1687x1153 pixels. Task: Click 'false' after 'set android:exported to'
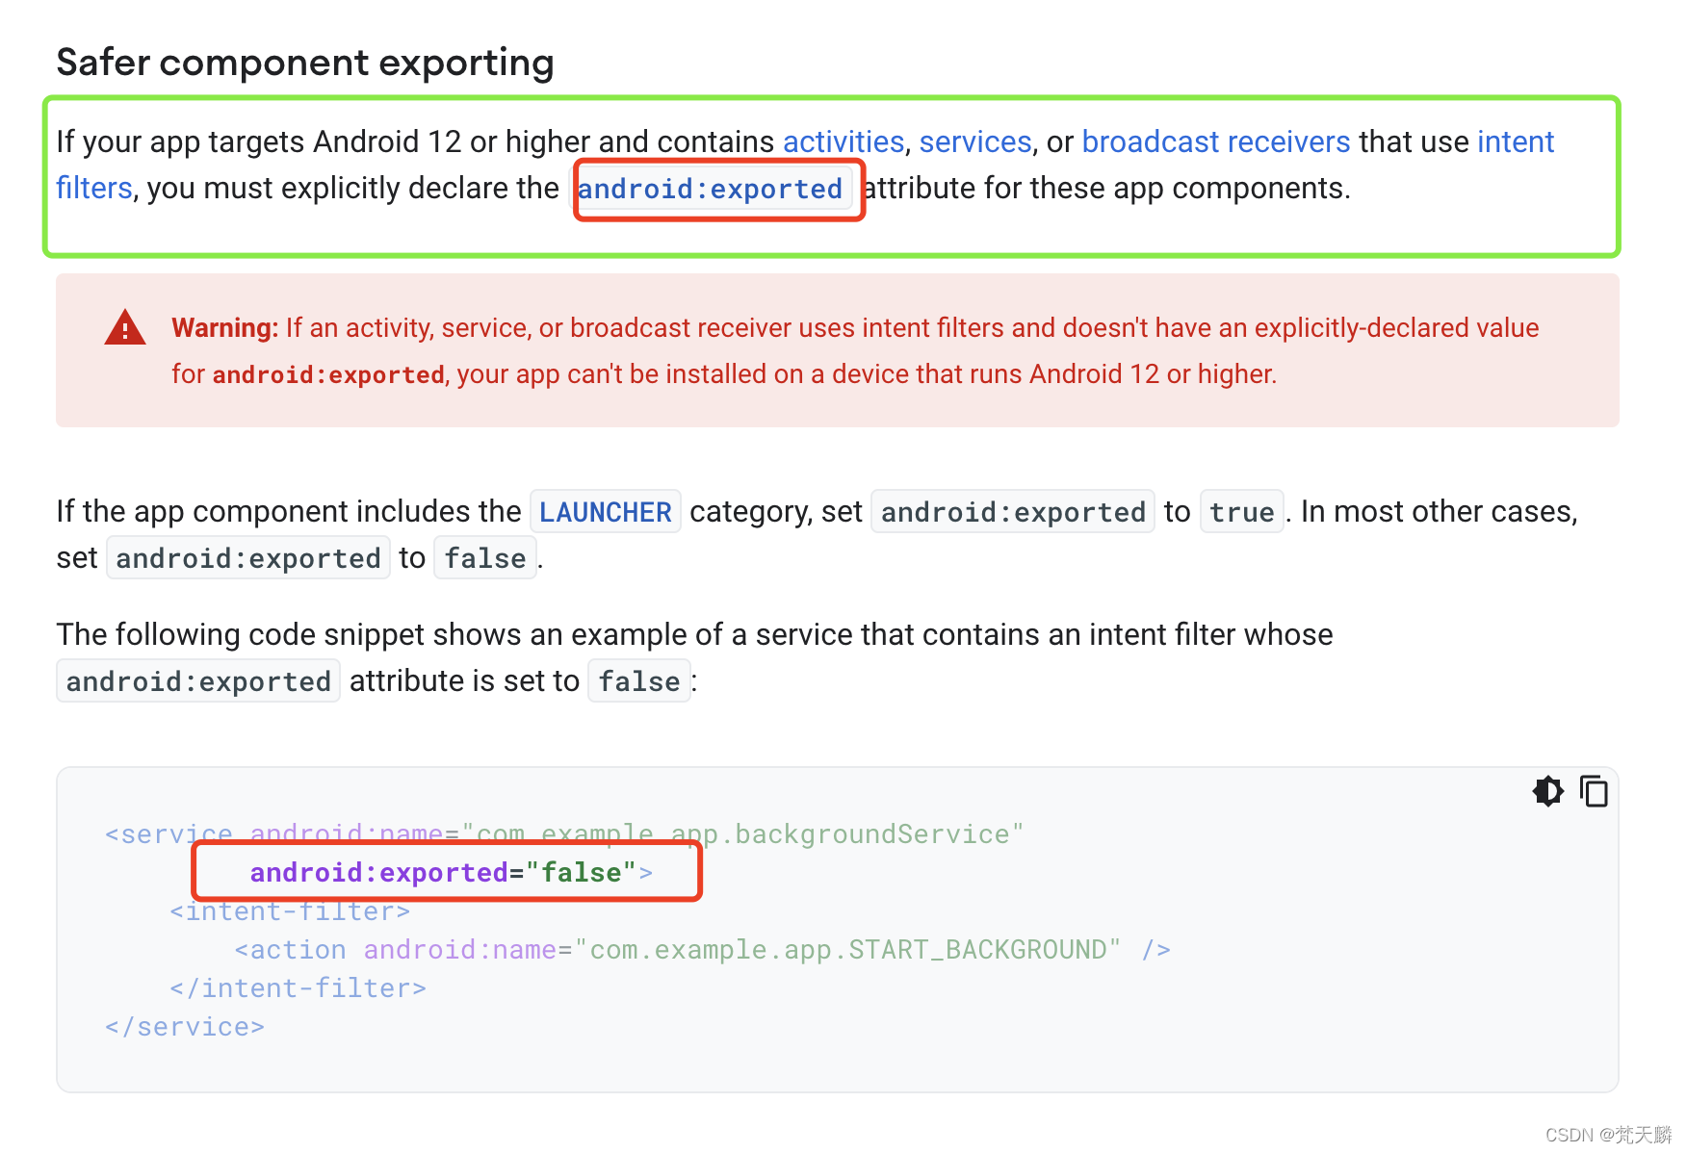coord(485,558)
